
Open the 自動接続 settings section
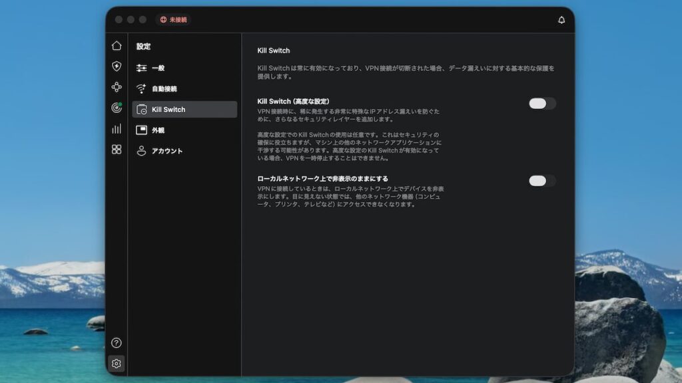(x=164, y=88)
